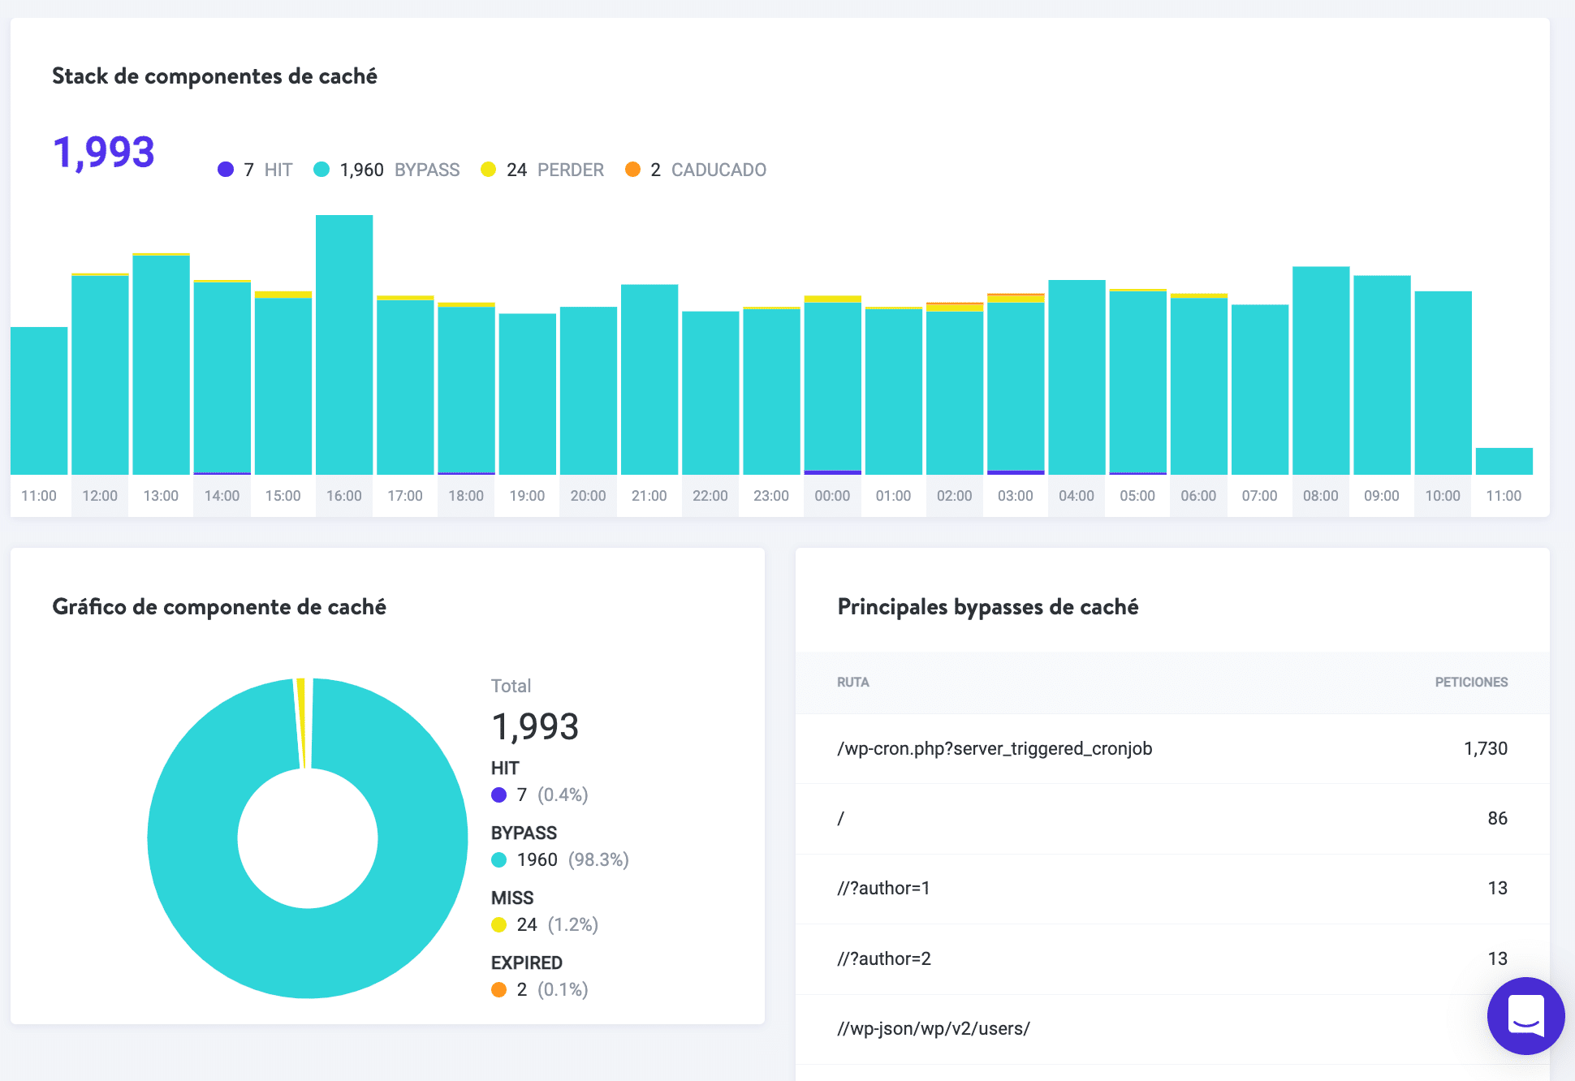This screenshot has width=1575, height=1081.
Task: Select the wp-cron.php bypass route row
Action: pyautogui.click(x=994, y=748)
